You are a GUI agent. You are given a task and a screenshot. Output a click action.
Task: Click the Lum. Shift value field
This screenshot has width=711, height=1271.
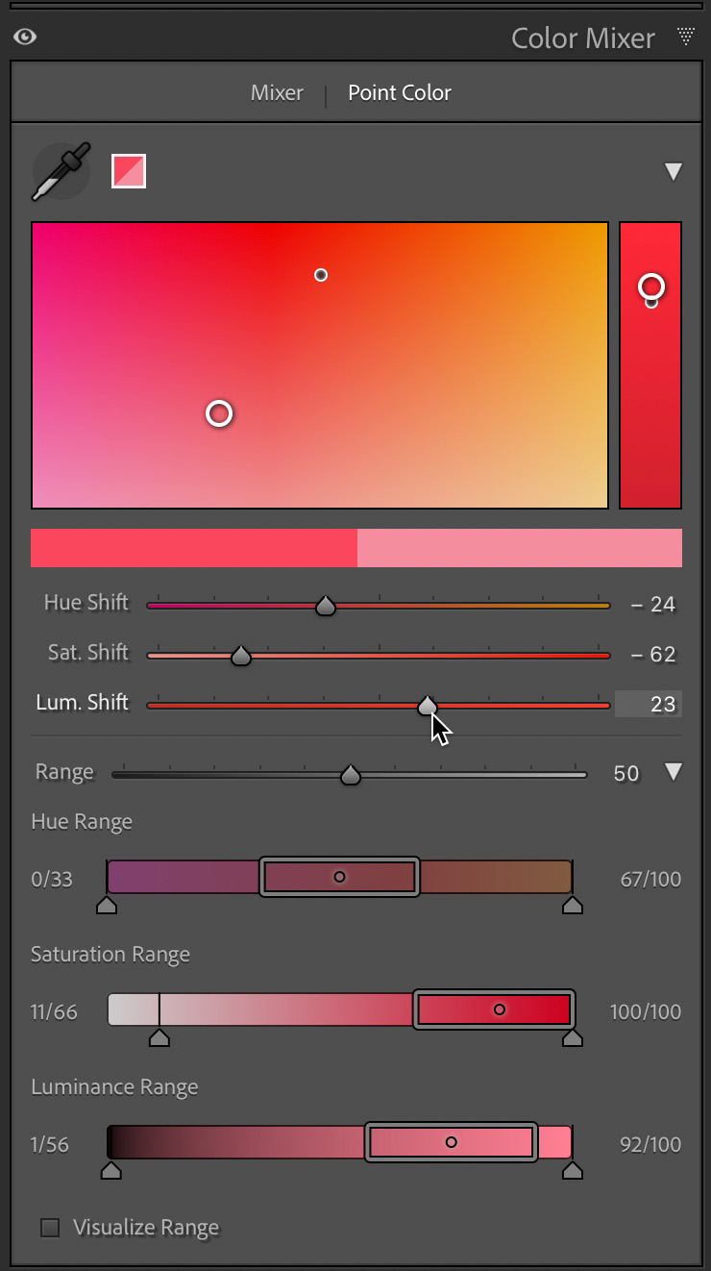649,704
